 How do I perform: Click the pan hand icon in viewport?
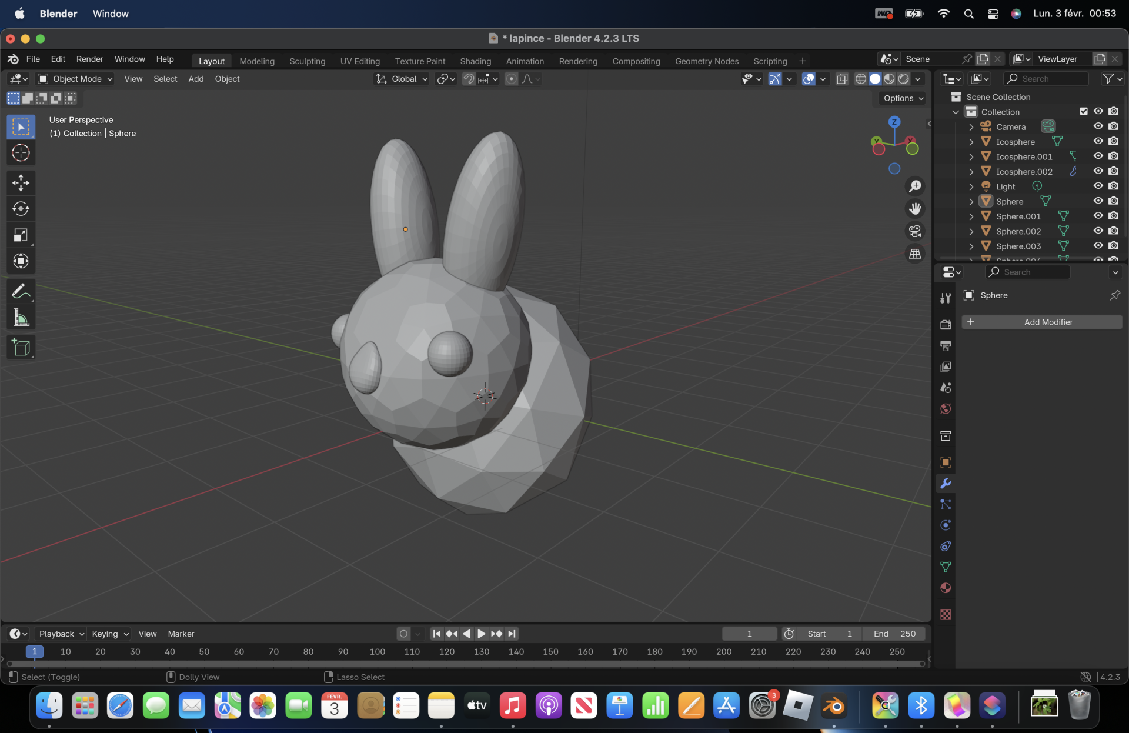(915, 209)
